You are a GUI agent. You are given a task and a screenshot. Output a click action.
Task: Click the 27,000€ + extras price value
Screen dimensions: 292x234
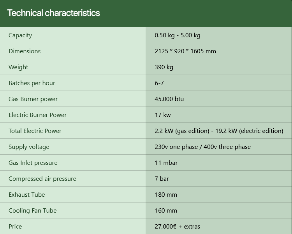(178, 227)
